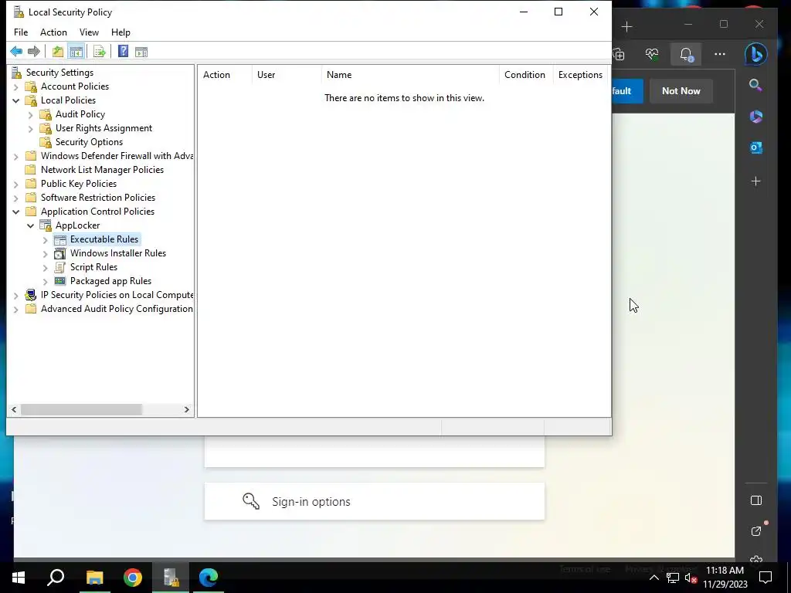Expand the Account Policies node
The width and height of the screenshot is (791, 593).
tap(15, 86)
